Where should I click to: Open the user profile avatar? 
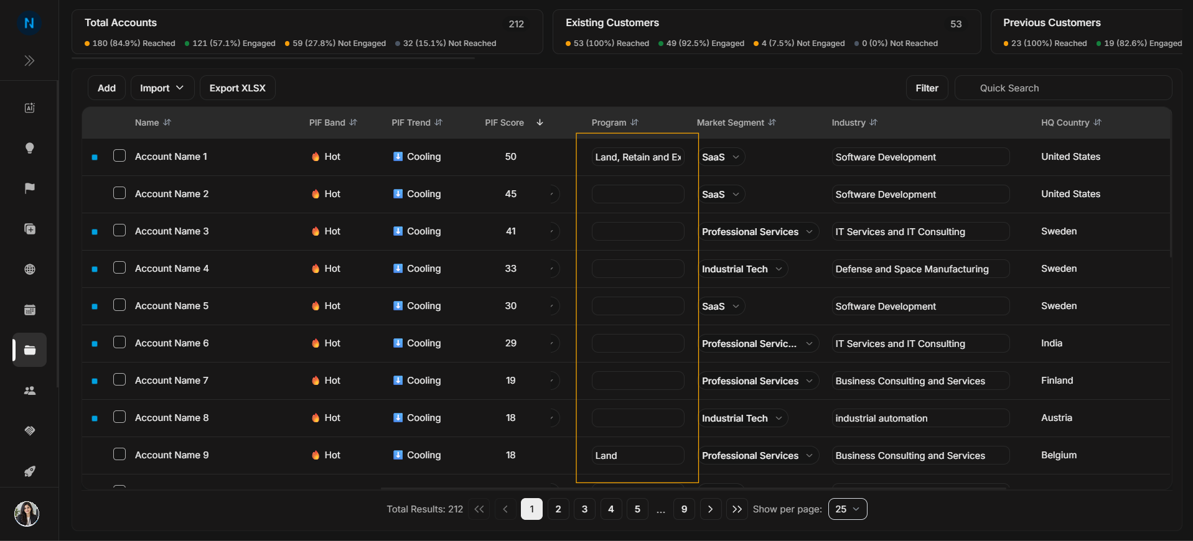click(x=27, y=514)
